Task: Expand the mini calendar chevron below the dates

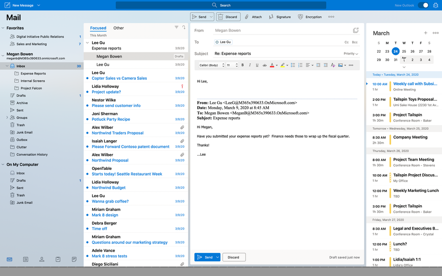Action: pyautogui.click(x=404, y=67)
